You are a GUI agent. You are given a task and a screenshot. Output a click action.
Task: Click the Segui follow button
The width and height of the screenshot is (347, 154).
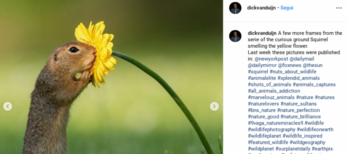[287, 8]
